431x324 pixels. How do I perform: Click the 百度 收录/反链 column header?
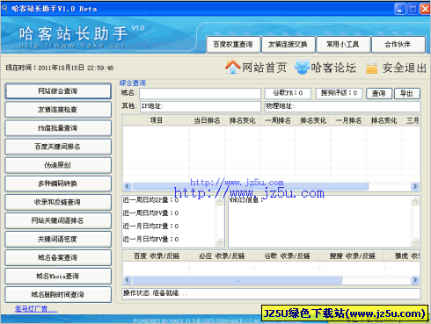click(156, 256)
